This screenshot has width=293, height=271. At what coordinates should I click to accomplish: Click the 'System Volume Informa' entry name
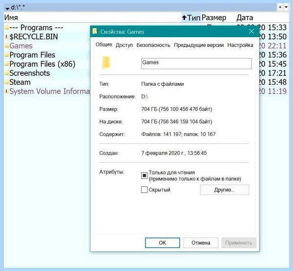pos(49,91)
